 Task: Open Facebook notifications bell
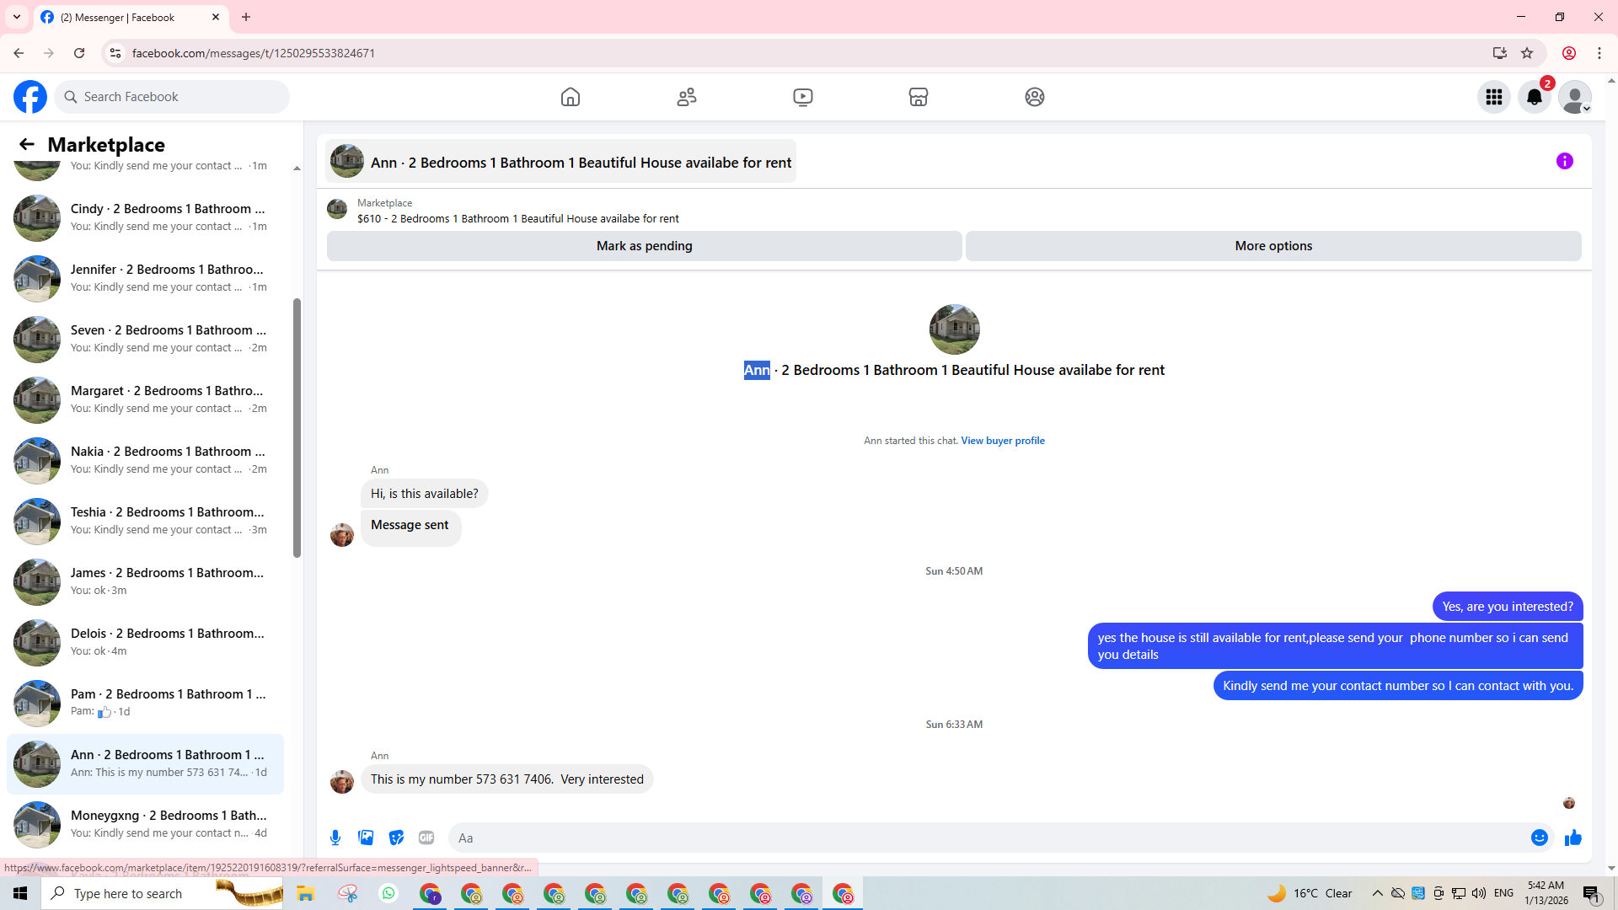tap(1534, 97)
